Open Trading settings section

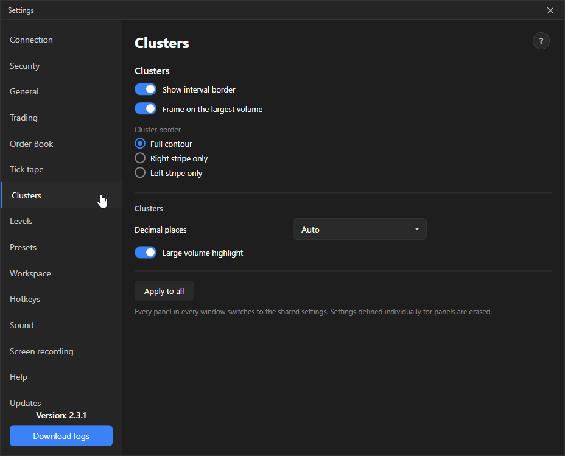coord(61,118)
